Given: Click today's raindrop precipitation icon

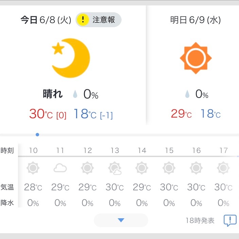Looking at the screenshot, I should pos(75,94).
